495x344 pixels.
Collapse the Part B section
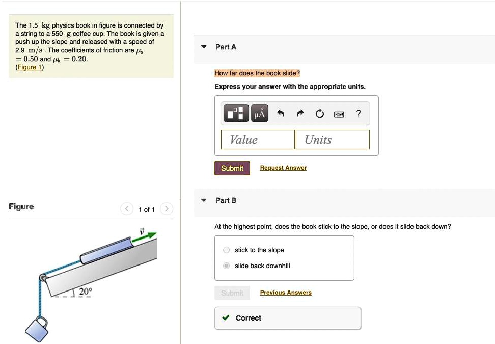204,200
